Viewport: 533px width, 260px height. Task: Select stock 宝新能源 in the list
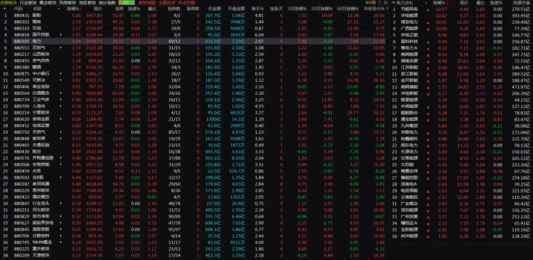tap(461, 229)
